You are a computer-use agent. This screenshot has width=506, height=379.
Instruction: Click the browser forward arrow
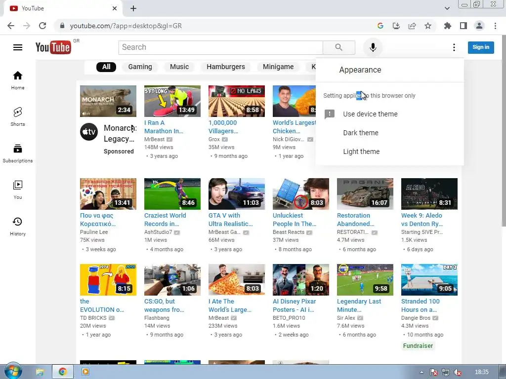click(x=27, y=26)
